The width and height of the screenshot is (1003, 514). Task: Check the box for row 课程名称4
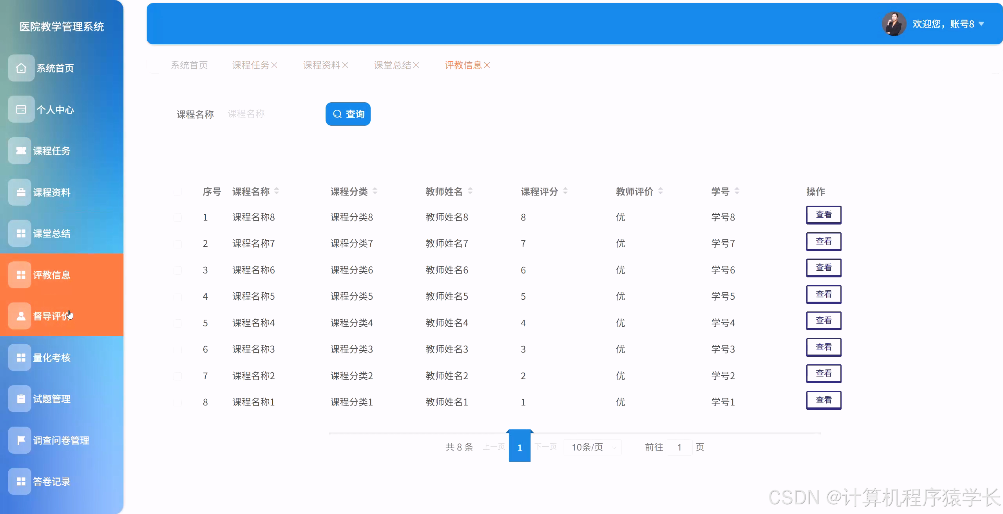point(178,323)
